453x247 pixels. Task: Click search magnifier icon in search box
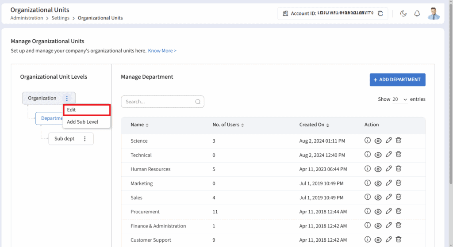coord(198,102)
